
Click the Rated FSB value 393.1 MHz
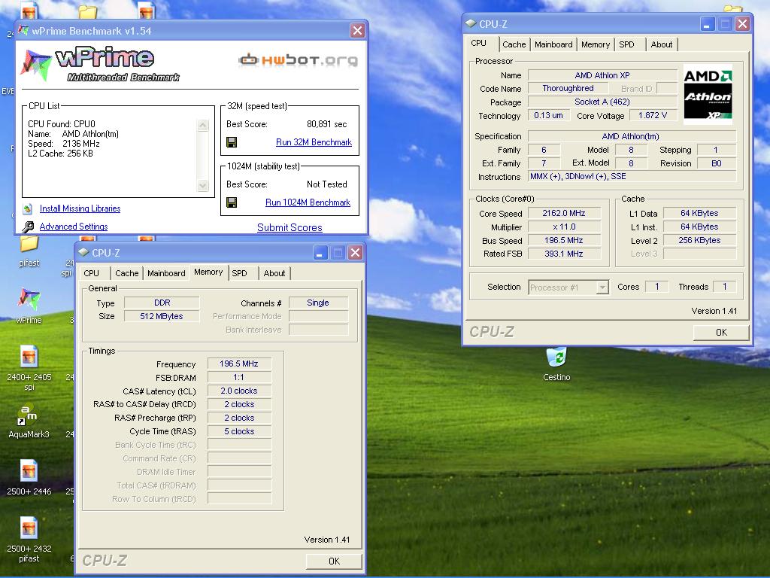click(564, 254)
